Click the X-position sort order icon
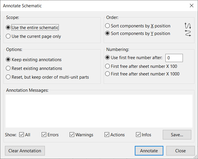Screen dimensions: 198x159 188,26
